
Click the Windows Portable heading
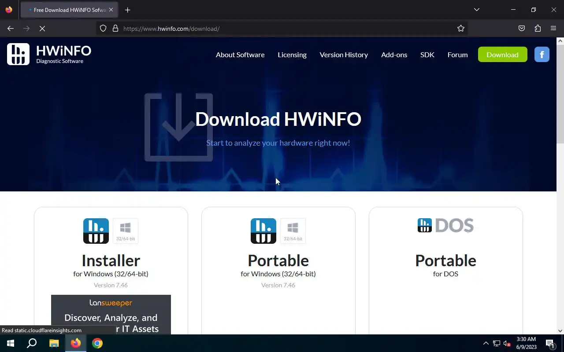(278, 260)
